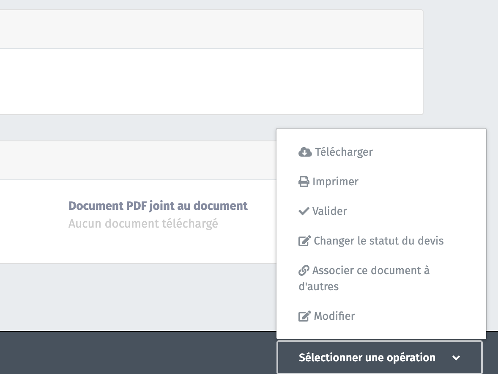This screenshot has width=498, height=374.
Task: Click the pencil icon for Changer le statut
Action: pyautogui.click(x=304, y=241)
